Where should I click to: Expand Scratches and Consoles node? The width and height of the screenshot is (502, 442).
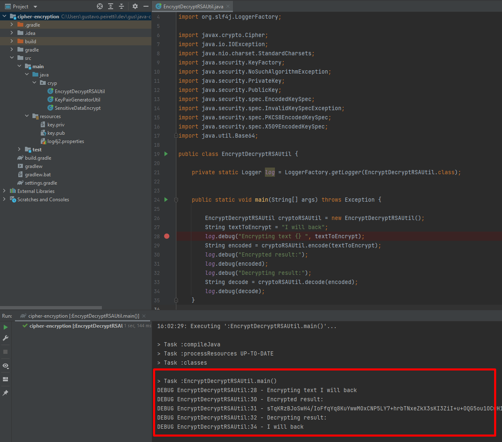pos(4,199)
